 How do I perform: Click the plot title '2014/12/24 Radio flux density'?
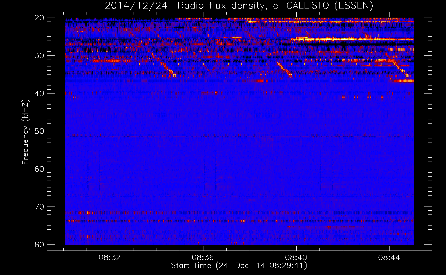tap(239, 5)
